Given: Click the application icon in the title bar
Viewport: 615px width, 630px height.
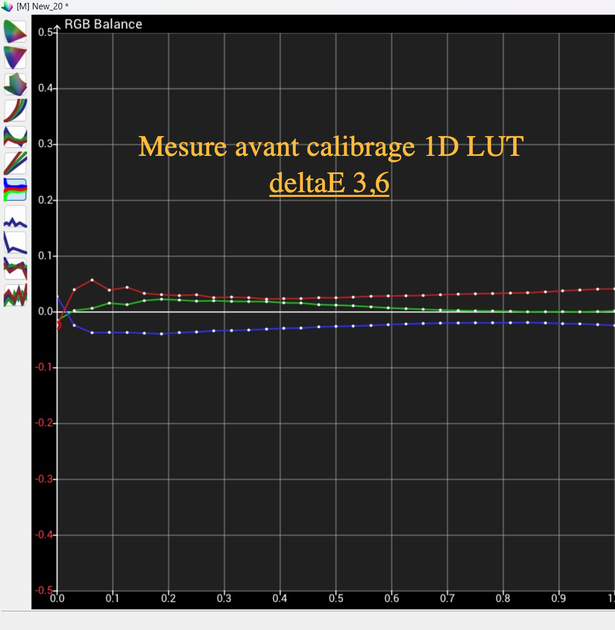Looking at the screenshot, I should (x=7, y=6).
